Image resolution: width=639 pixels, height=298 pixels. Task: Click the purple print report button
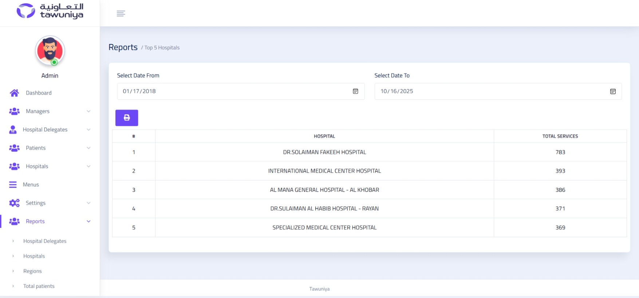(127, 118)
